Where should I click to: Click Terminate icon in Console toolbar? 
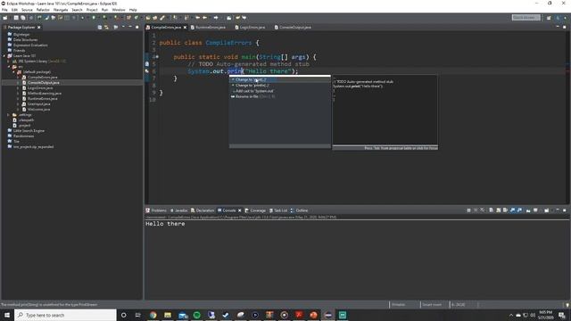pos(468,210)
